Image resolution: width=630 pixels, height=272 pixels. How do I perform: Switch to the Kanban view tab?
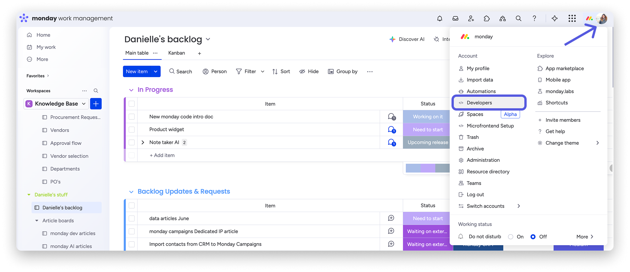point(177,53)
